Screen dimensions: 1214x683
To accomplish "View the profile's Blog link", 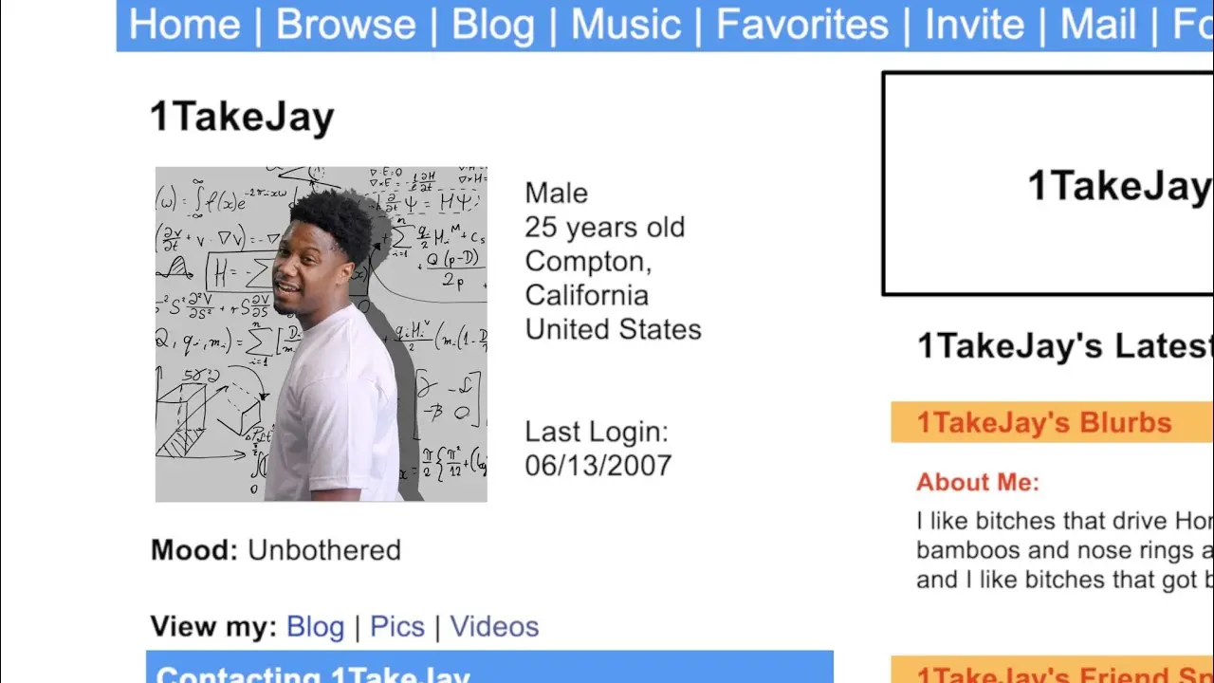I will tap(315, 626).
